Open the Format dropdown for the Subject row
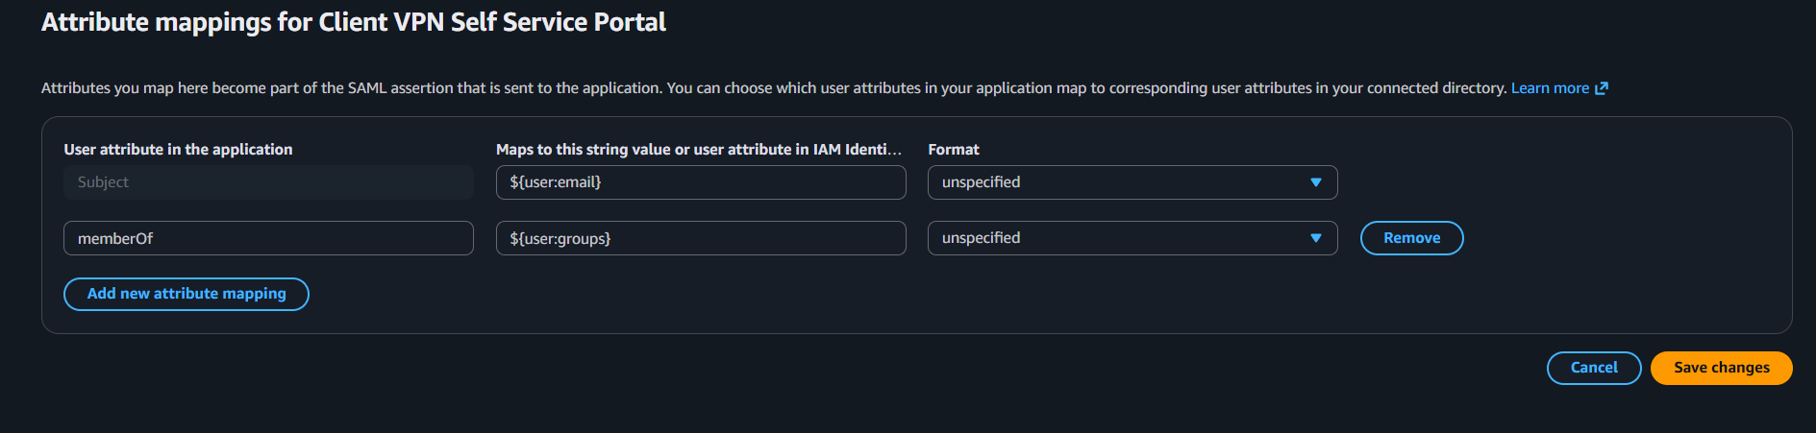 coord(1132,182)
